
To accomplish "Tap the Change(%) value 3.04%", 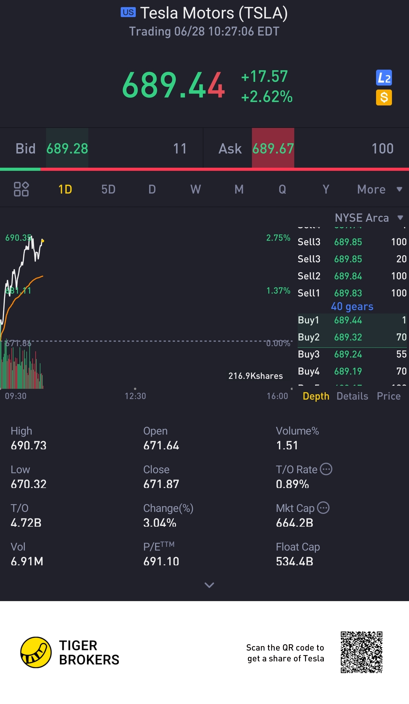I will tap(160, 523).
